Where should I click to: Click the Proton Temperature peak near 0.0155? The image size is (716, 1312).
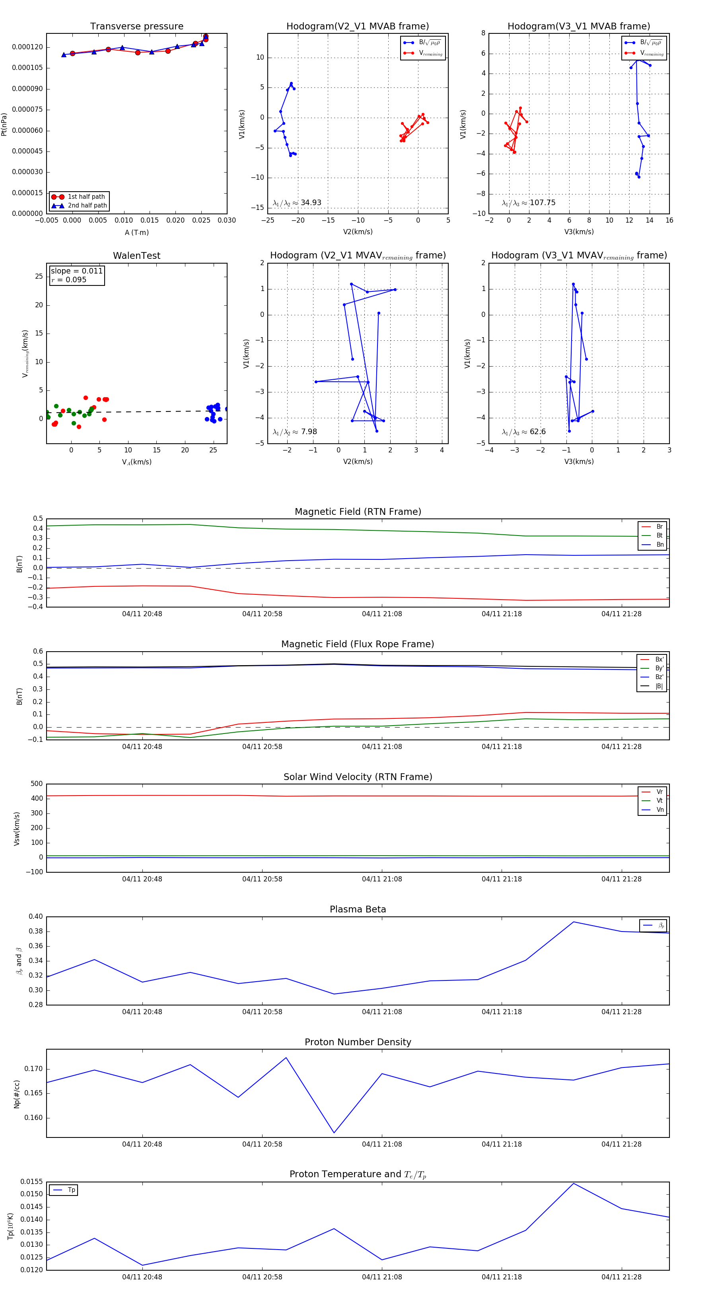coord(573,1183)
